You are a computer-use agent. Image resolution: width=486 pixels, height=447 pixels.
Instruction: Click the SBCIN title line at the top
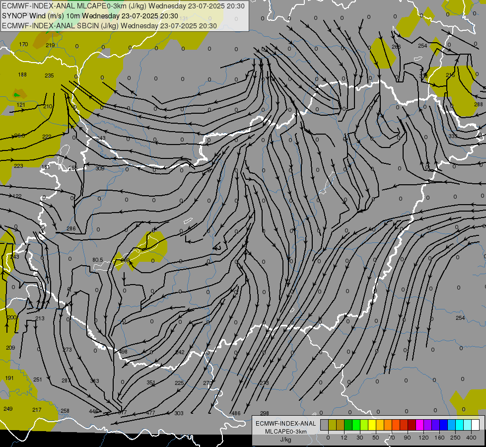(109, 26)
